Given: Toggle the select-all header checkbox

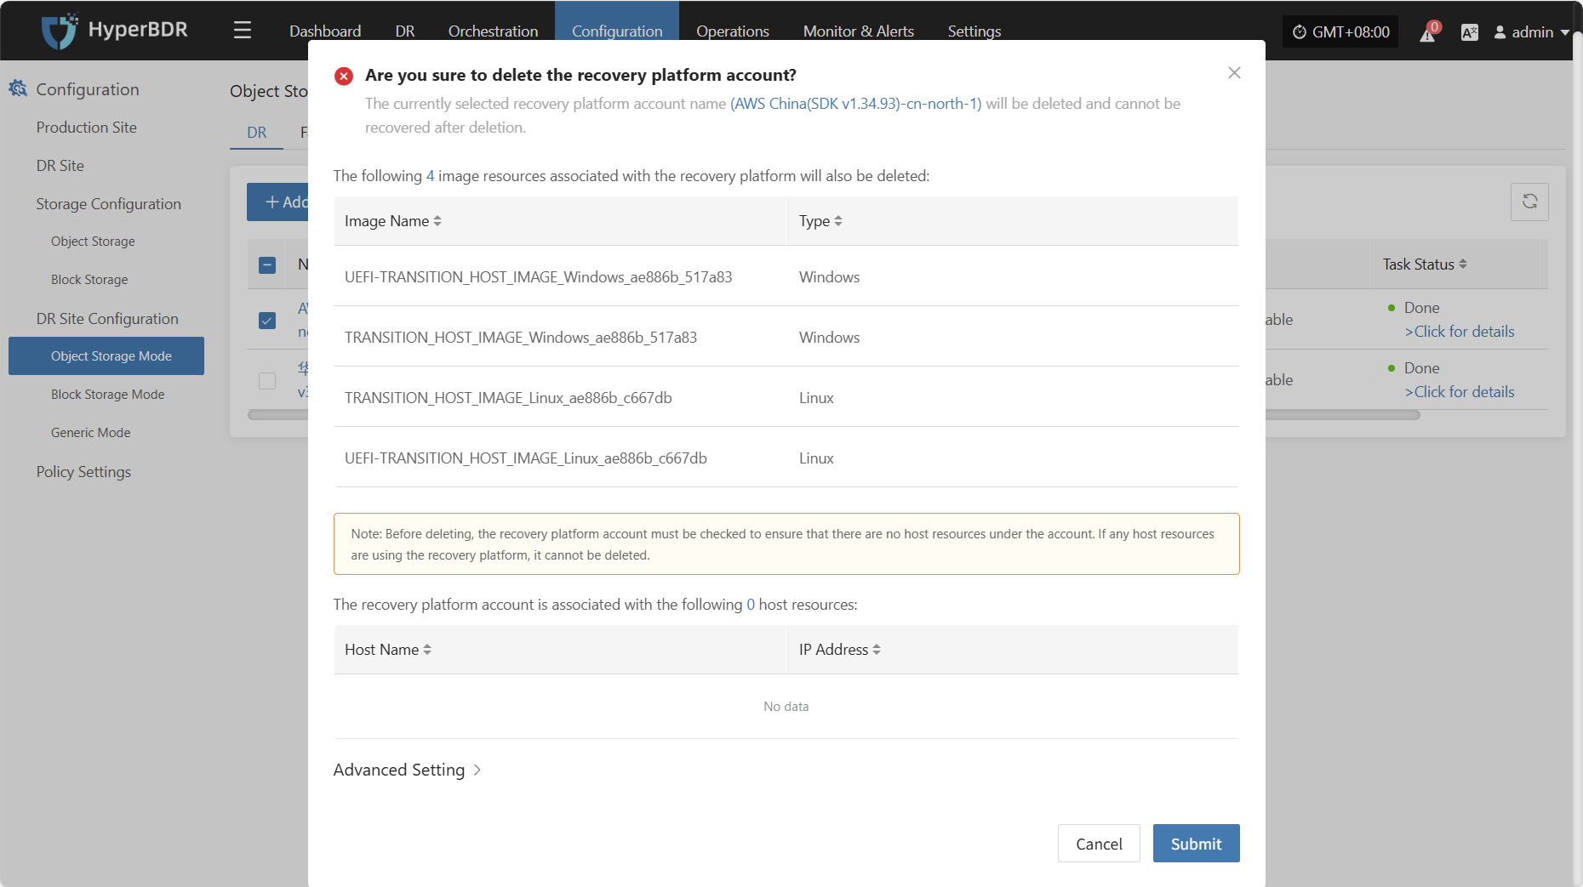Looking at the screenshot, I should coord(267,265).
